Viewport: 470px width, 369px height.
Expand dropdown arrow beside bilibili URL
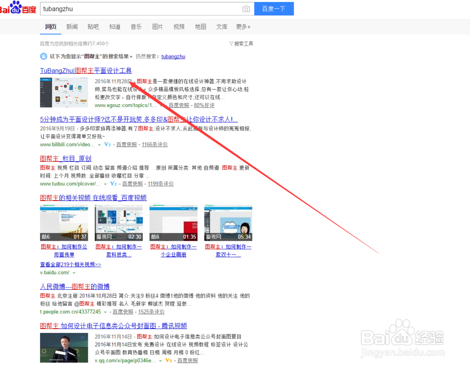coord(99,145)
